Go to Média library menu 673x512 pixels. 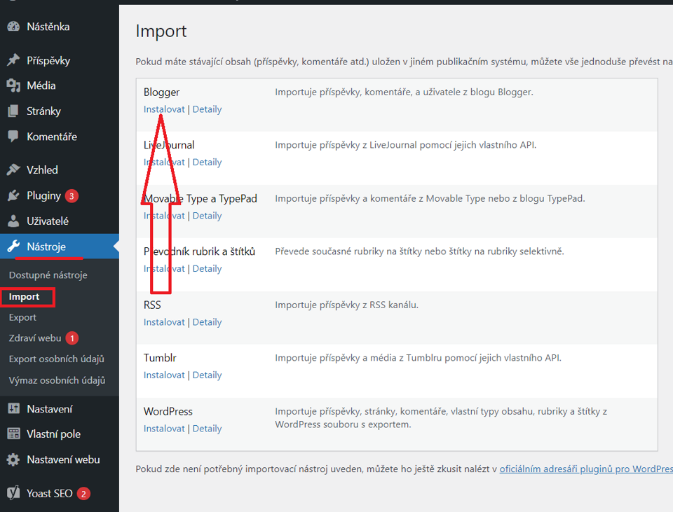point(41,85)
